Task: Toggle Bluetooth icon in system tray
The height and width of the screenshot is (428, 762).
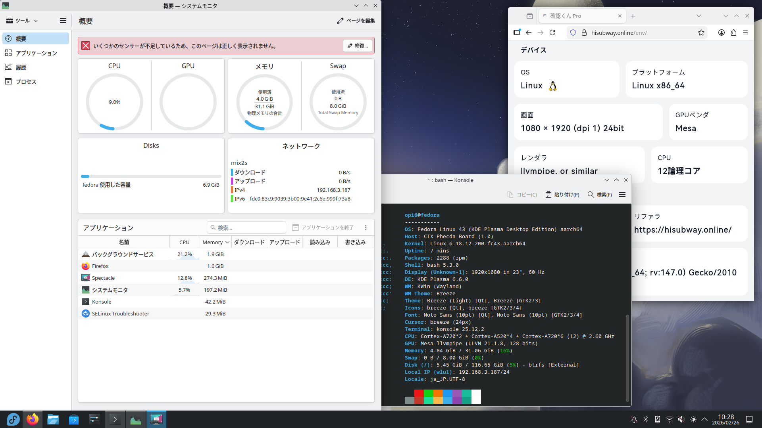Action: [646, 419]
